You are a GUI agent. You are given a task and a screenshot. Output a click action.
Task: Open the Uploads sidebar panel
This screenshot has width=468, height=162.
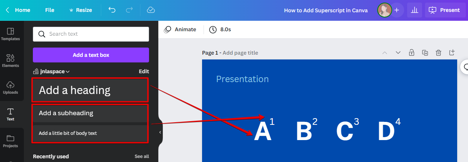pyautogui.click(x=10, y=88)
